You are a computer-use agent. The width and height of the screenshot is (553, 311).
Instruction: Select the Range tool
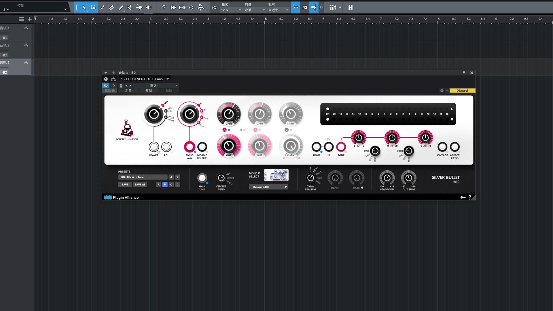[x=94, y=7]
